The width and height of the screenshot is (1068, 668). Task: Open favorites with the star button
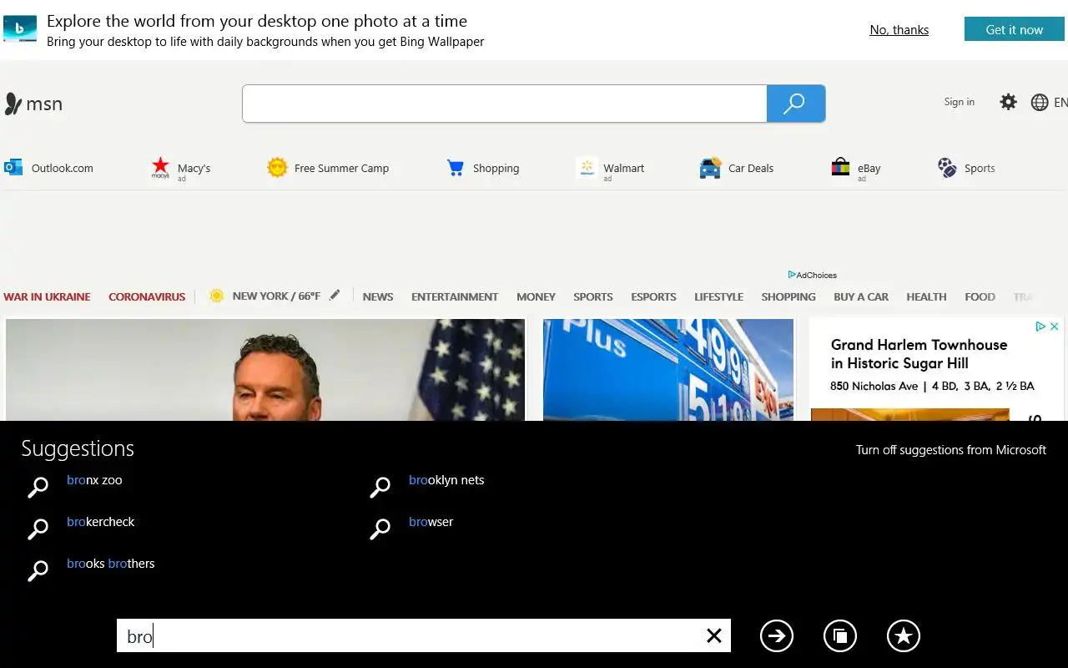click(x=904, y=635)
